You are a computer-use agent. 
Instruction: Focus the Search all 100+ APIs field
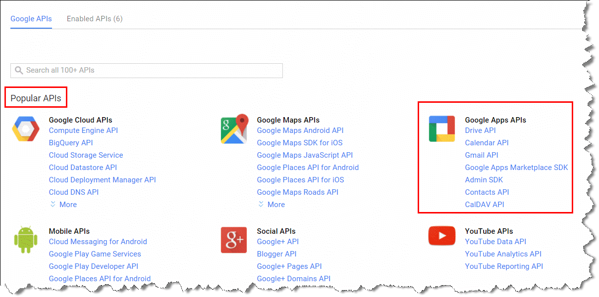coord(147,70)
